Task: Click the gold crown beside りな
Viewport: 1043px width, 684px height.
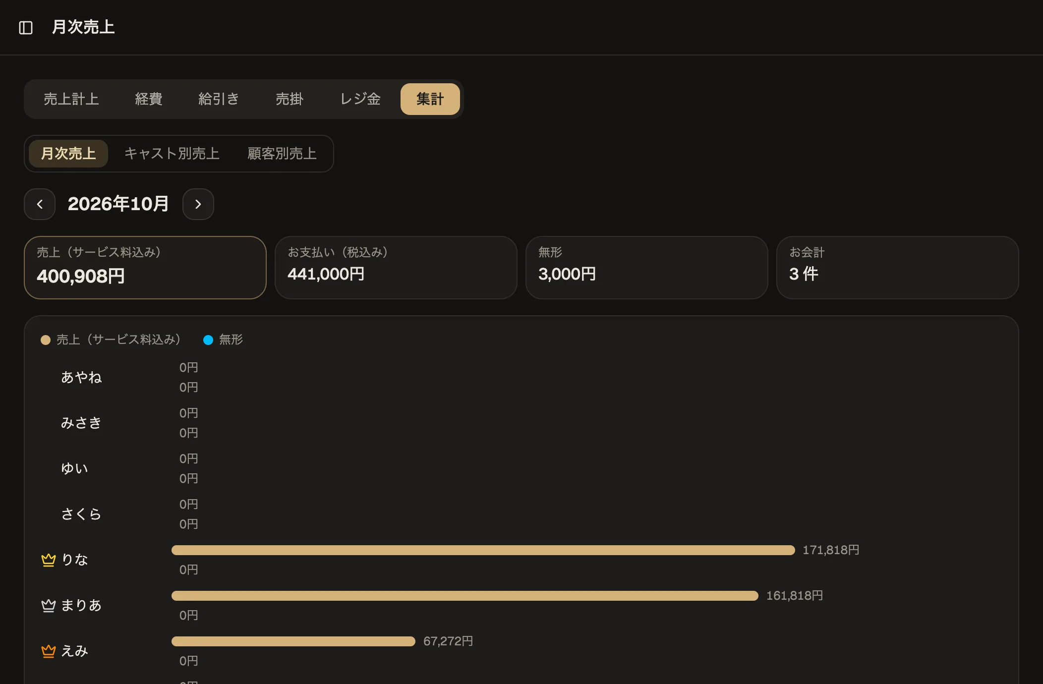Action: point(49,560)
